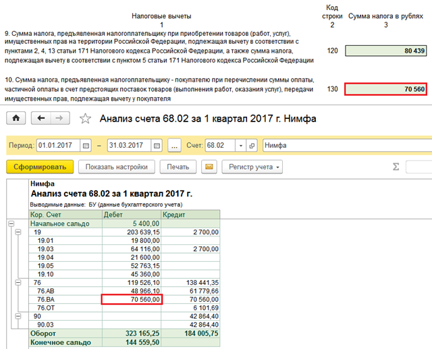
Task: Select Оборот credit total 184 005,75
Action: (x=190, y=333)
